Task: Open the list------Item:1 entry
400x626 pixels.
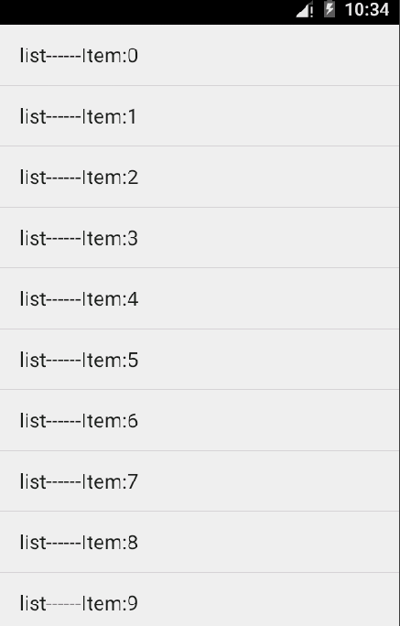Action: click(x=200, y=116)
